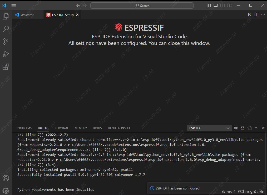267x195 pixels.
Task: Open the Source Control view
Action: pos(6,42)
